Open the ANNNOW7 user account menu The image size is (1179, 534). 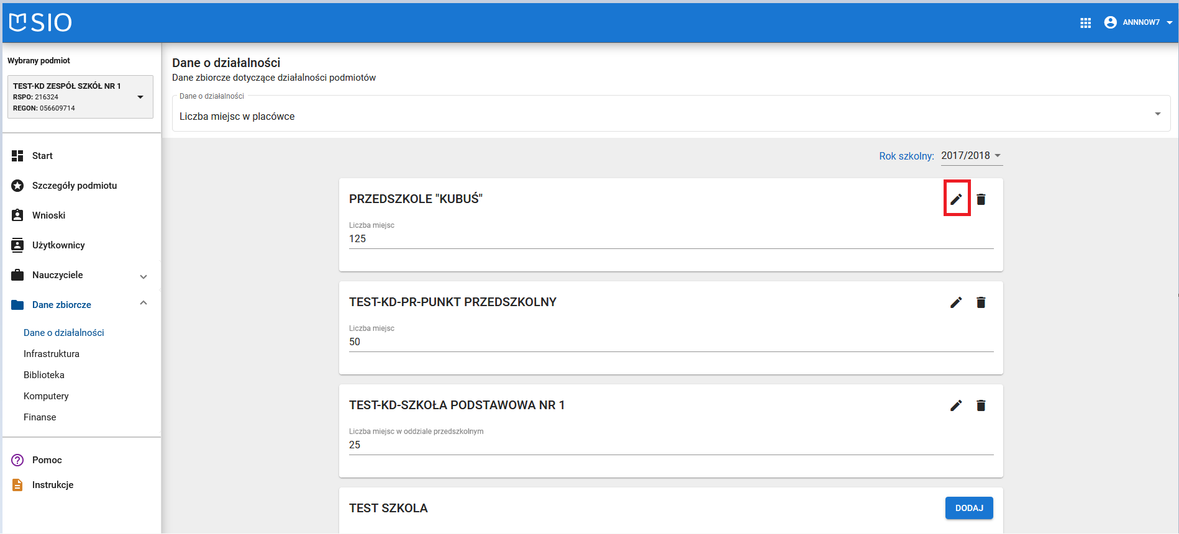coord(1138,22)
